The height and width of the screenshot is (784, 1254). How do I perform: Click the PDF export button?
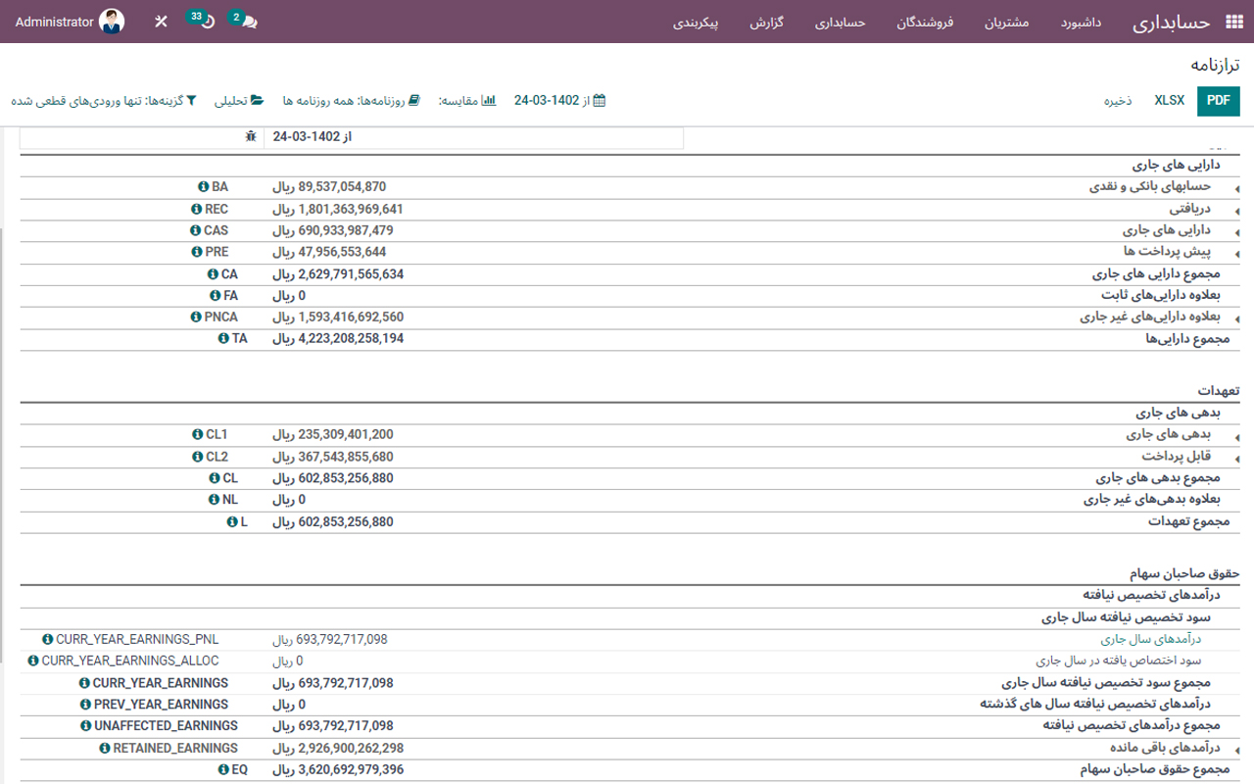[x=1218, y=100]
